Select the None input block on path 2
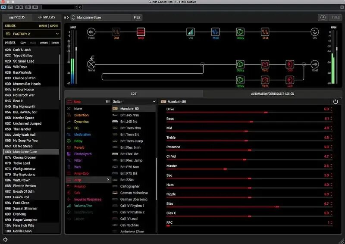Screen dimensions: 345x244 (91, 64)
